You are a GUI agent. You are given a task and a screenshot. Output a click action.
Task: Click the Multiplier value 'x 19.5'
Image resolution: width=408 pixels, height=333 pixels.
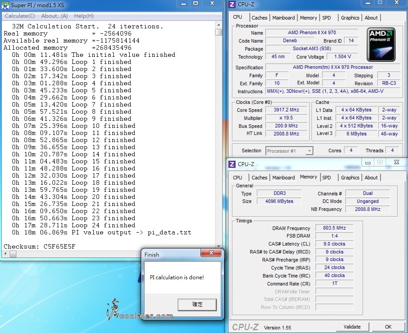(x=286, y=118)
